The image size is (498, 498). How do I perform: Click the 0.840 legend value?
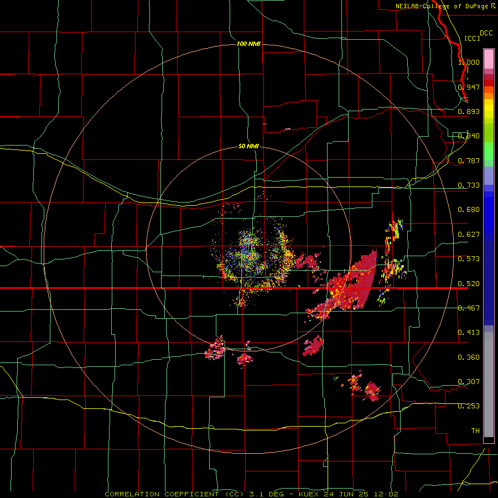pyautogui.click(x=469, y=136)
